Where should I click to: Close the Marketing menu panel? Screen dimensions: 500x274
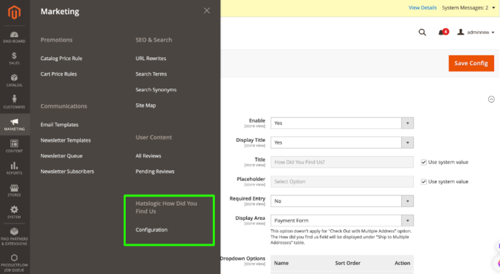pos(206,10)
